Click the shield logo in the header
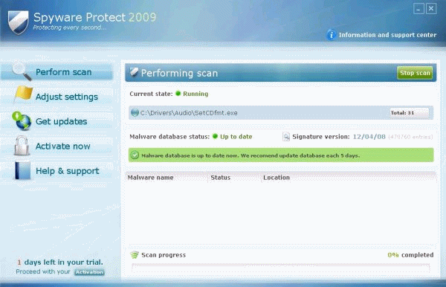 click(18, 22)
